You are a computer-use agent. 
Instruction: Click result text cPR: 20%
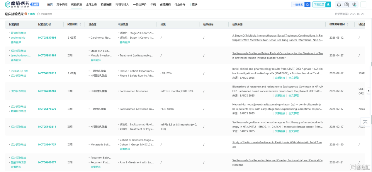[166, 73]
